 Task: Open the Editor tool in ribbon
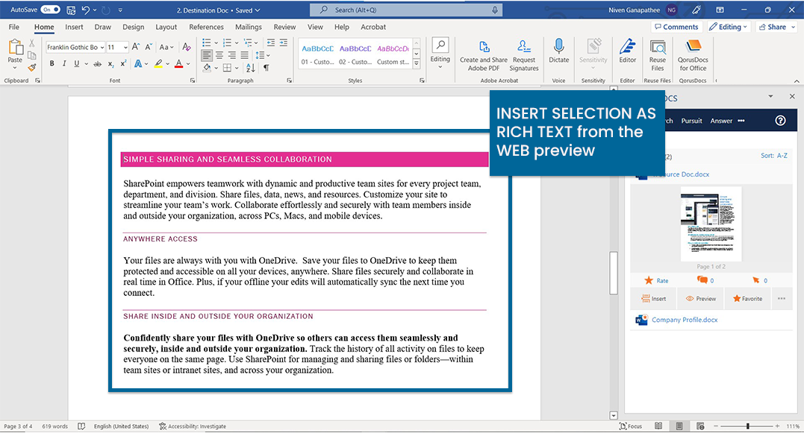(x=628, y=49)
